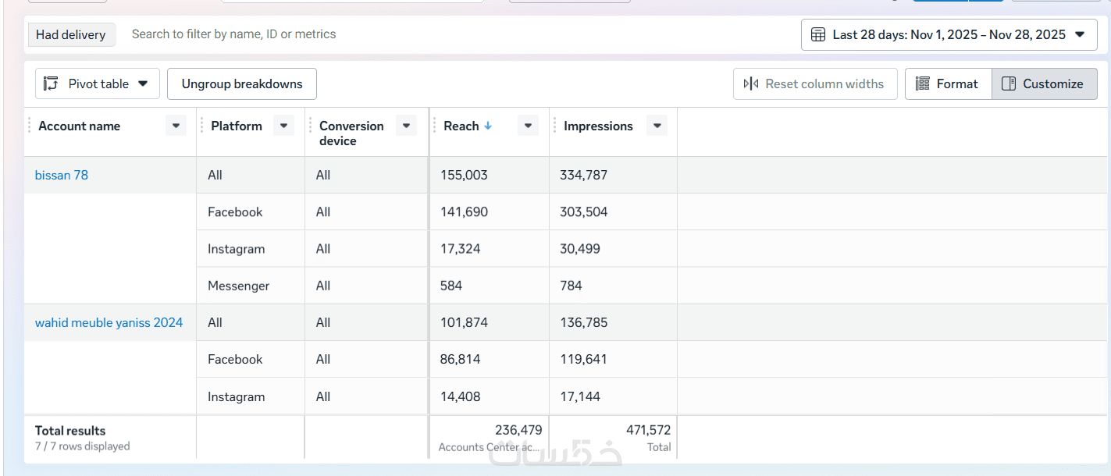Open the bissan 78 account link
The height and width of the screenshot is (476, 1111).
[x=62, y=176]
